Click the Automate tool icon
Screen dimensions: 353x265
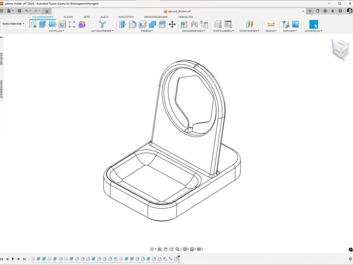pos(102,24)
